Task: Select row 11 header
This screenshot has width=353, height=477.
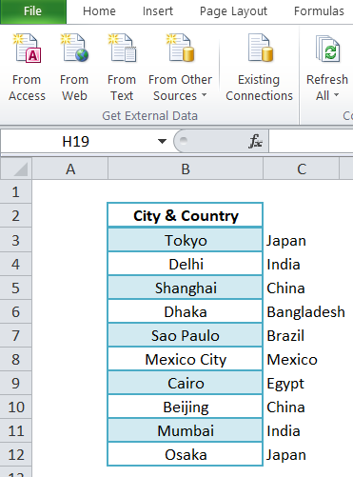Action: click(15, 430)
